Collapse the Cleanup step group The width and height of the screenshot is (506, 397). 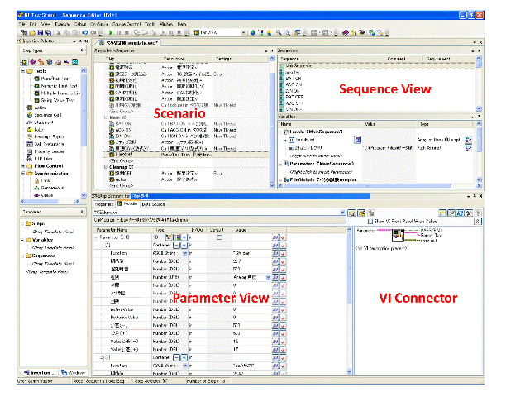106,167
